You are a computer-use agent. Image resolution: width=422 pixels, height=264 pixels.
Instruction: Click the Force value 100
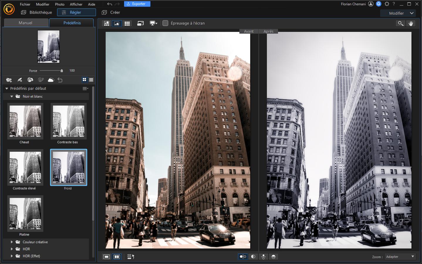(72, 70)
